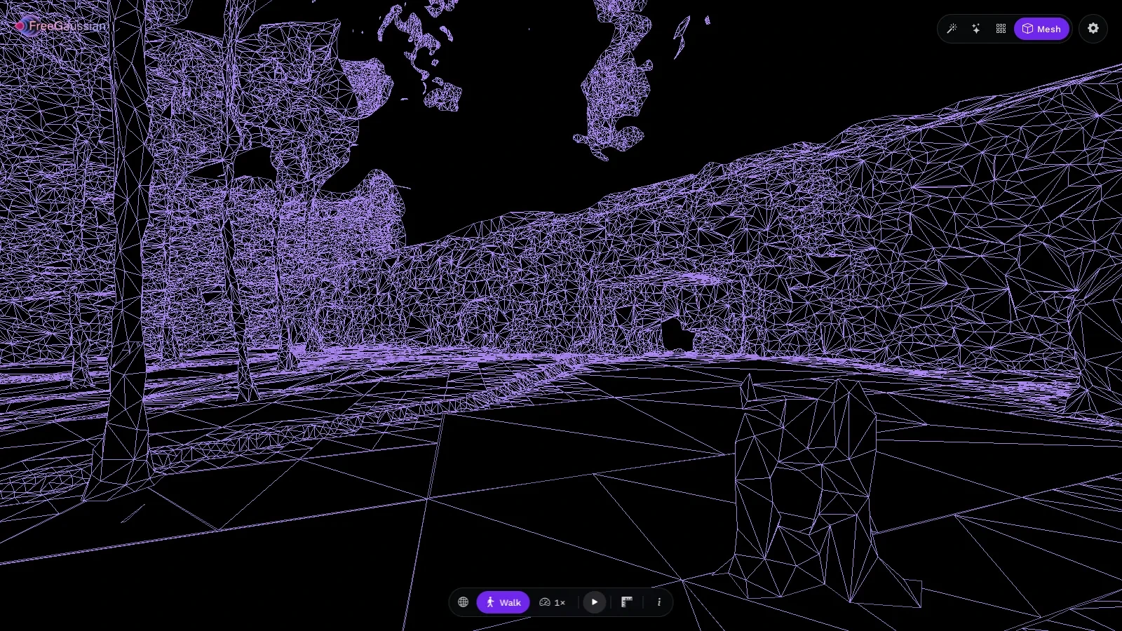This screenshot has height=631, width=1122.
Task: Select the magic wand render mode icon
Action: (952, 29)
